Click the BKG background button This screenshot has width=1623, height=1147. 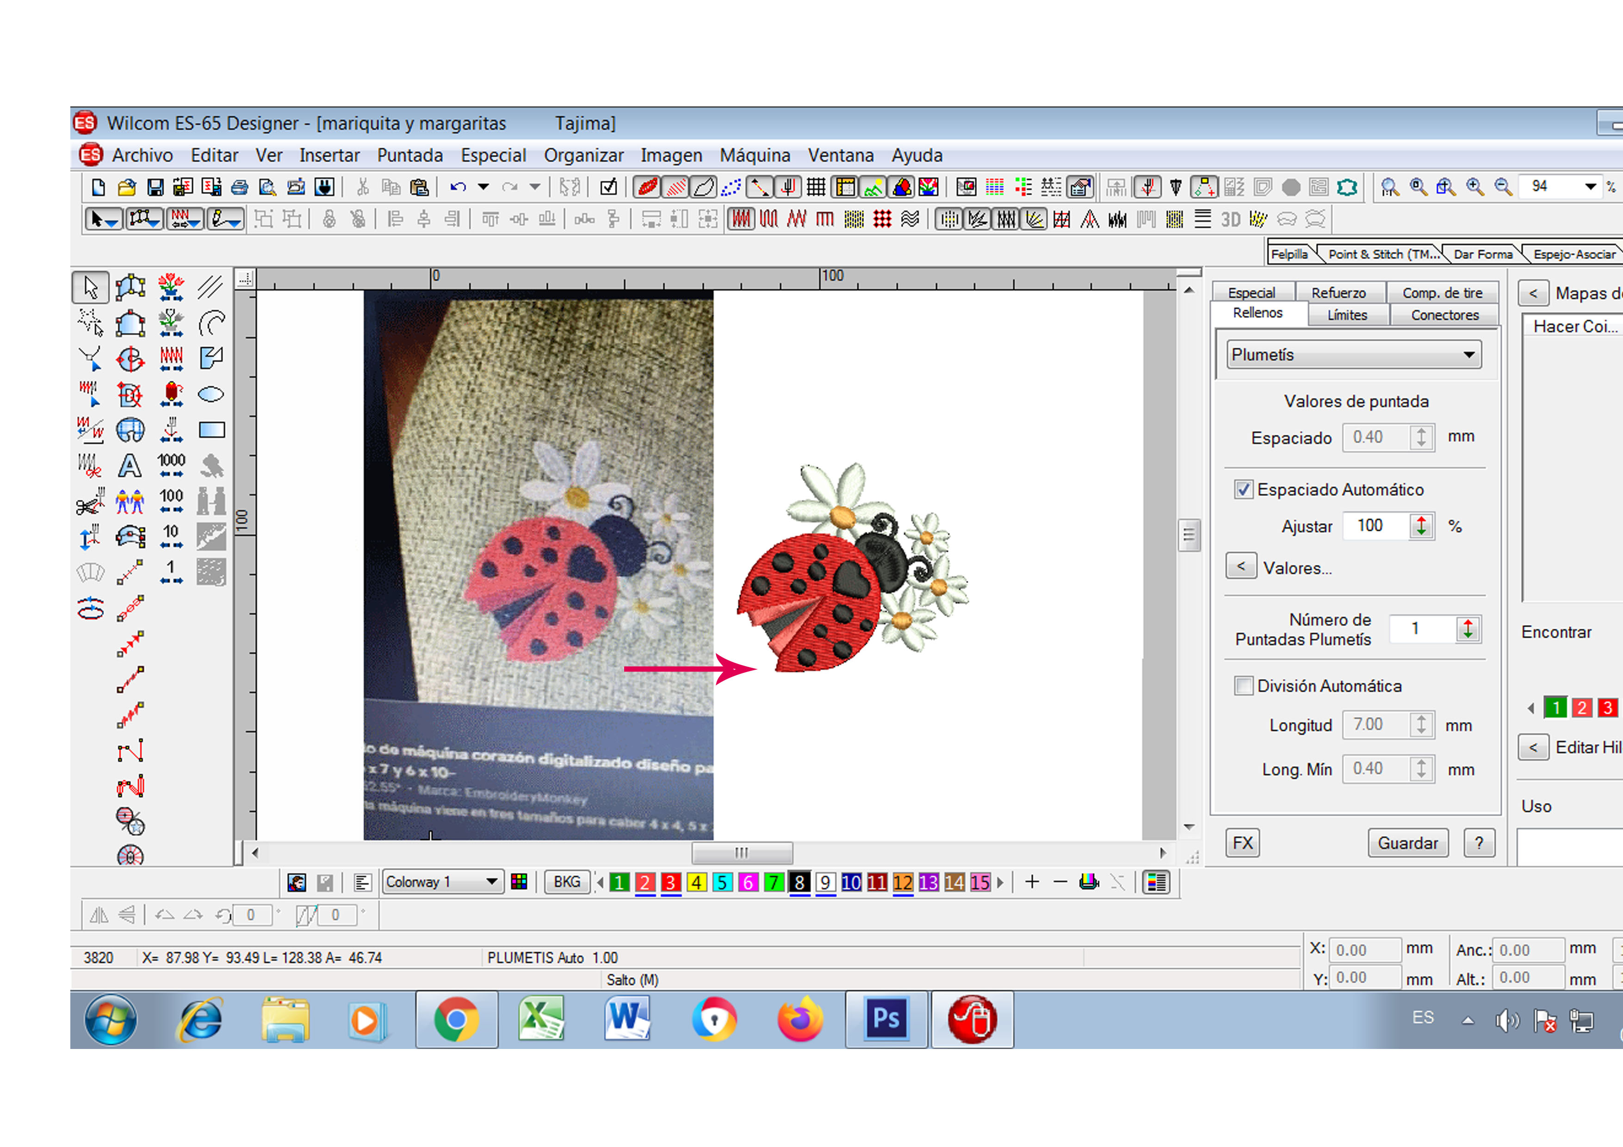point(567,882)
